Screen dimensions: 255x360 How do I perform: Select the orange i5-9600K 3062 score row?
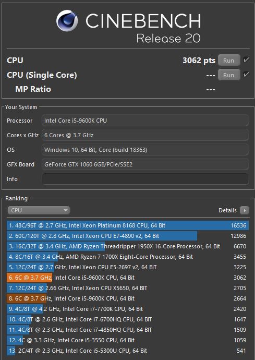[128, 278]
